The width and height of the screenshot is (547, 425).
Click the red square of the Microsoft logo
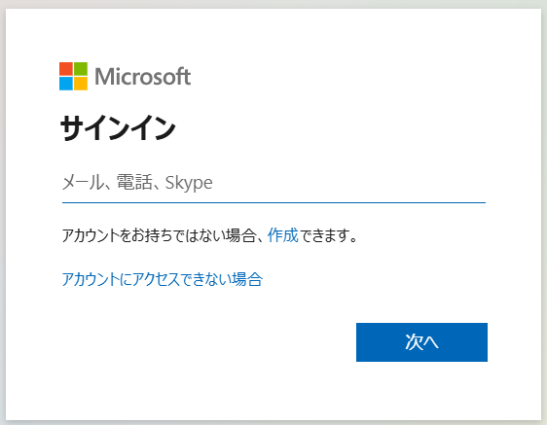pyautogui.click(x=66, y=69)
